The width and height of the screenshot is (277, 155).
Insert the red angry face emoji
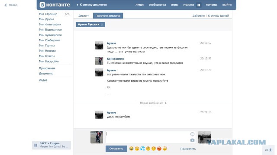click(x=159, y=149)
